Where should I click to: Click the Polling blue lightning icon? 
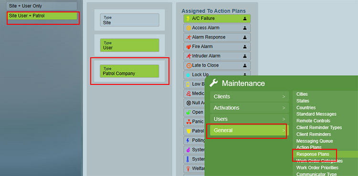[189, 140]
